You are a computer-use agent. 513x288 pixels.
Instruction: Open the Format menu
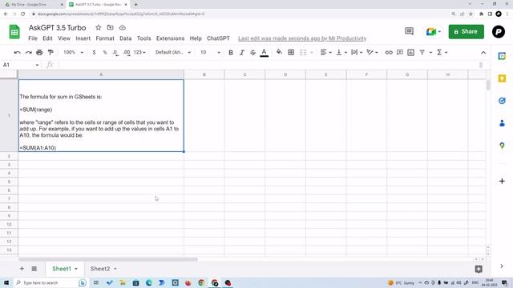105,38
